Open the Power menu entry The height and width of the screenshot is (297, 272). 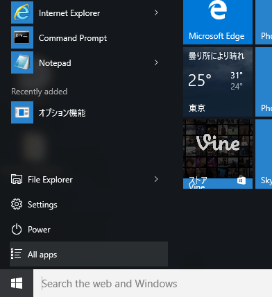[x=89, y=230]
